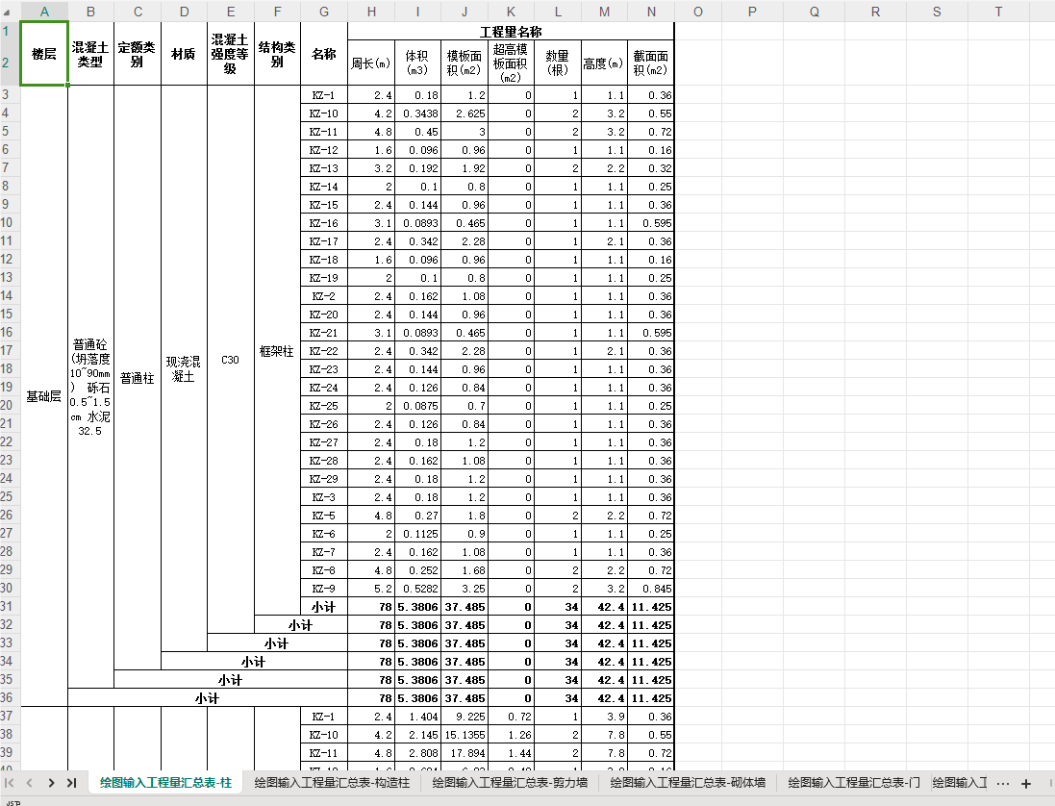The height and width of the screenshot is (806, 1055).
Task: Select column H header
Action: point(371,12)
